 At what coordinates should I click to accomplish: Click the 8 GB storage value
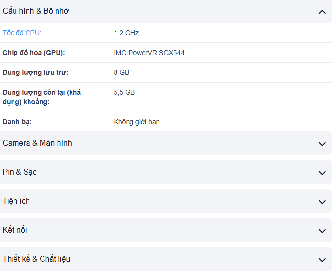(121, 72)
